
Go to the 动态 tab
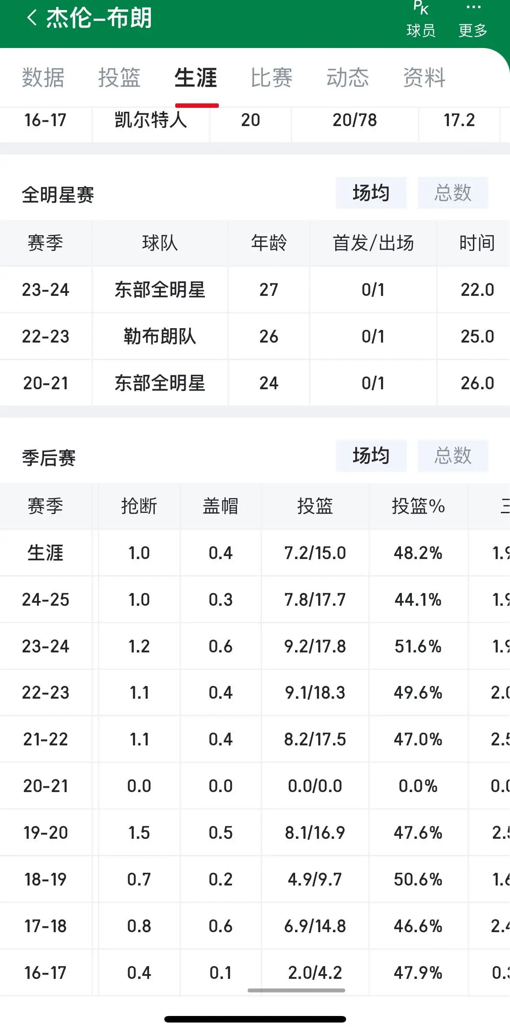coord(347,78)
